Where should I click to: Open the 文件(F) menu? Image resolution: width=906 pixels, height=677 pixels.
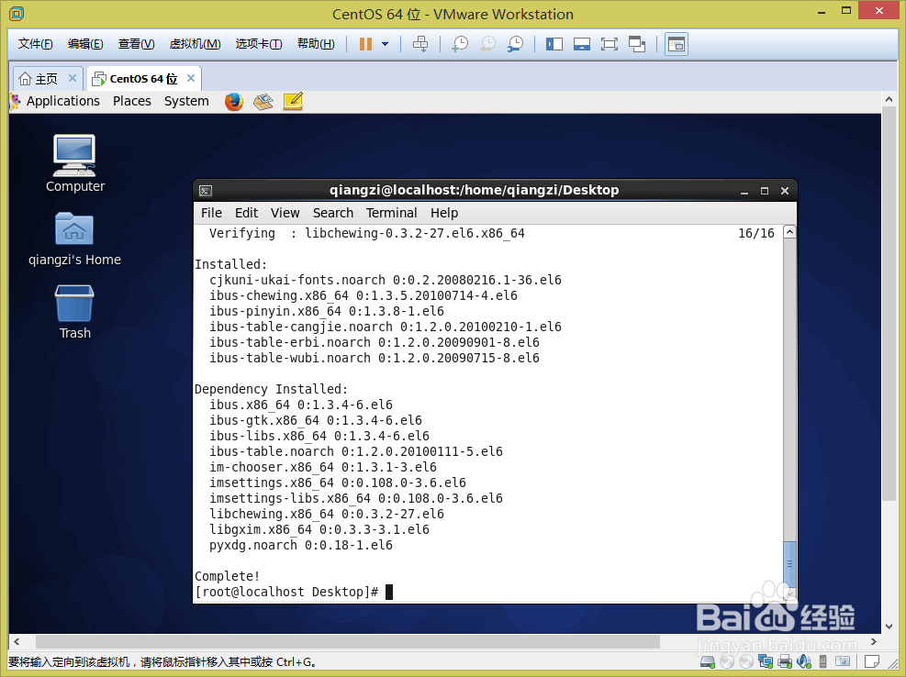[35, 44]
